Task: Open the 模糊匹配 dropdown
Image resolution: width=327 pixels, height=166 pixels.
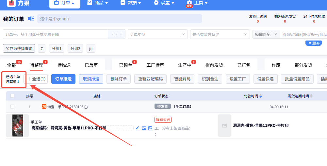Action: point(266,34)
